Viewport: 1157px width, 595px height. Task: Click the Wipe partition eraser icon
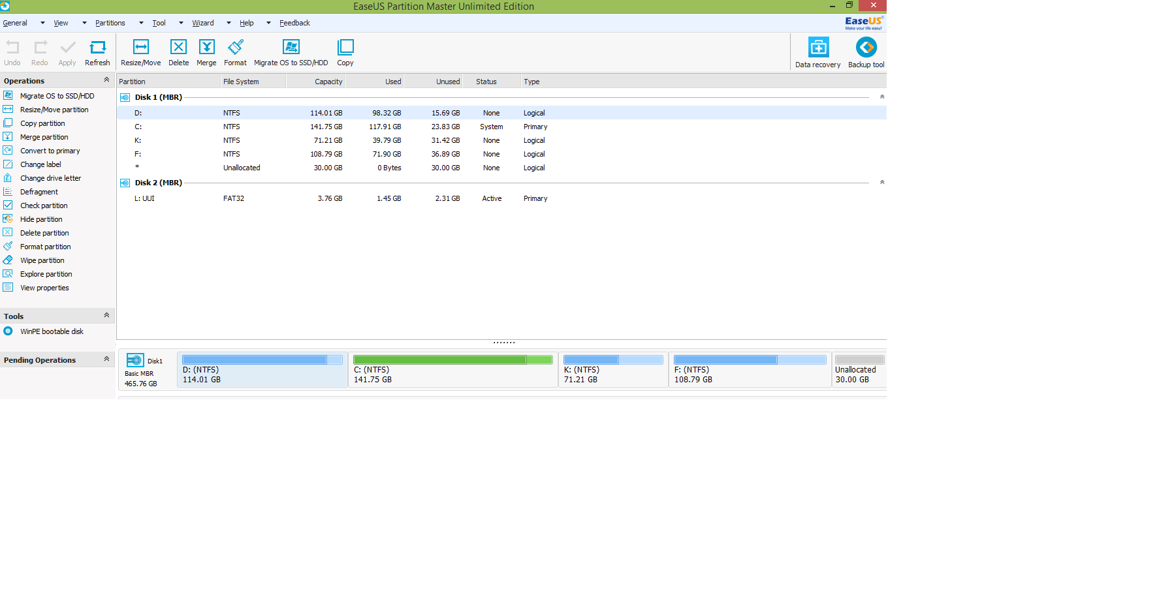tap(8, 260)
